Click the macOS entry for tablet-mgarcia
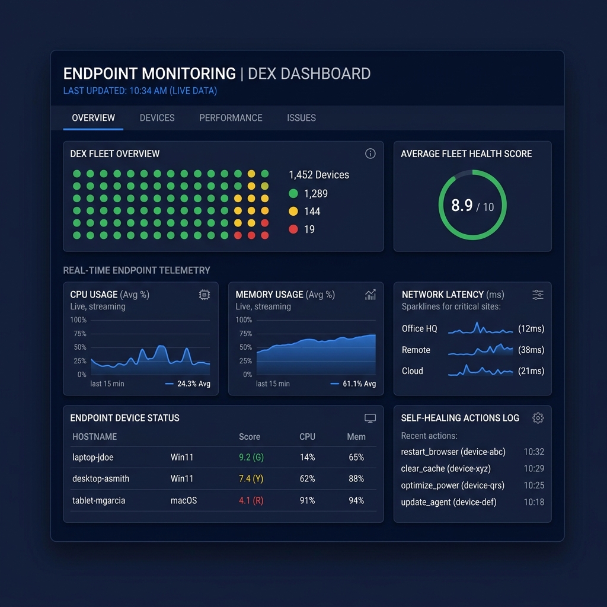Screen dimensions: 607x607 pyautogui.click(x=184, y=500)
